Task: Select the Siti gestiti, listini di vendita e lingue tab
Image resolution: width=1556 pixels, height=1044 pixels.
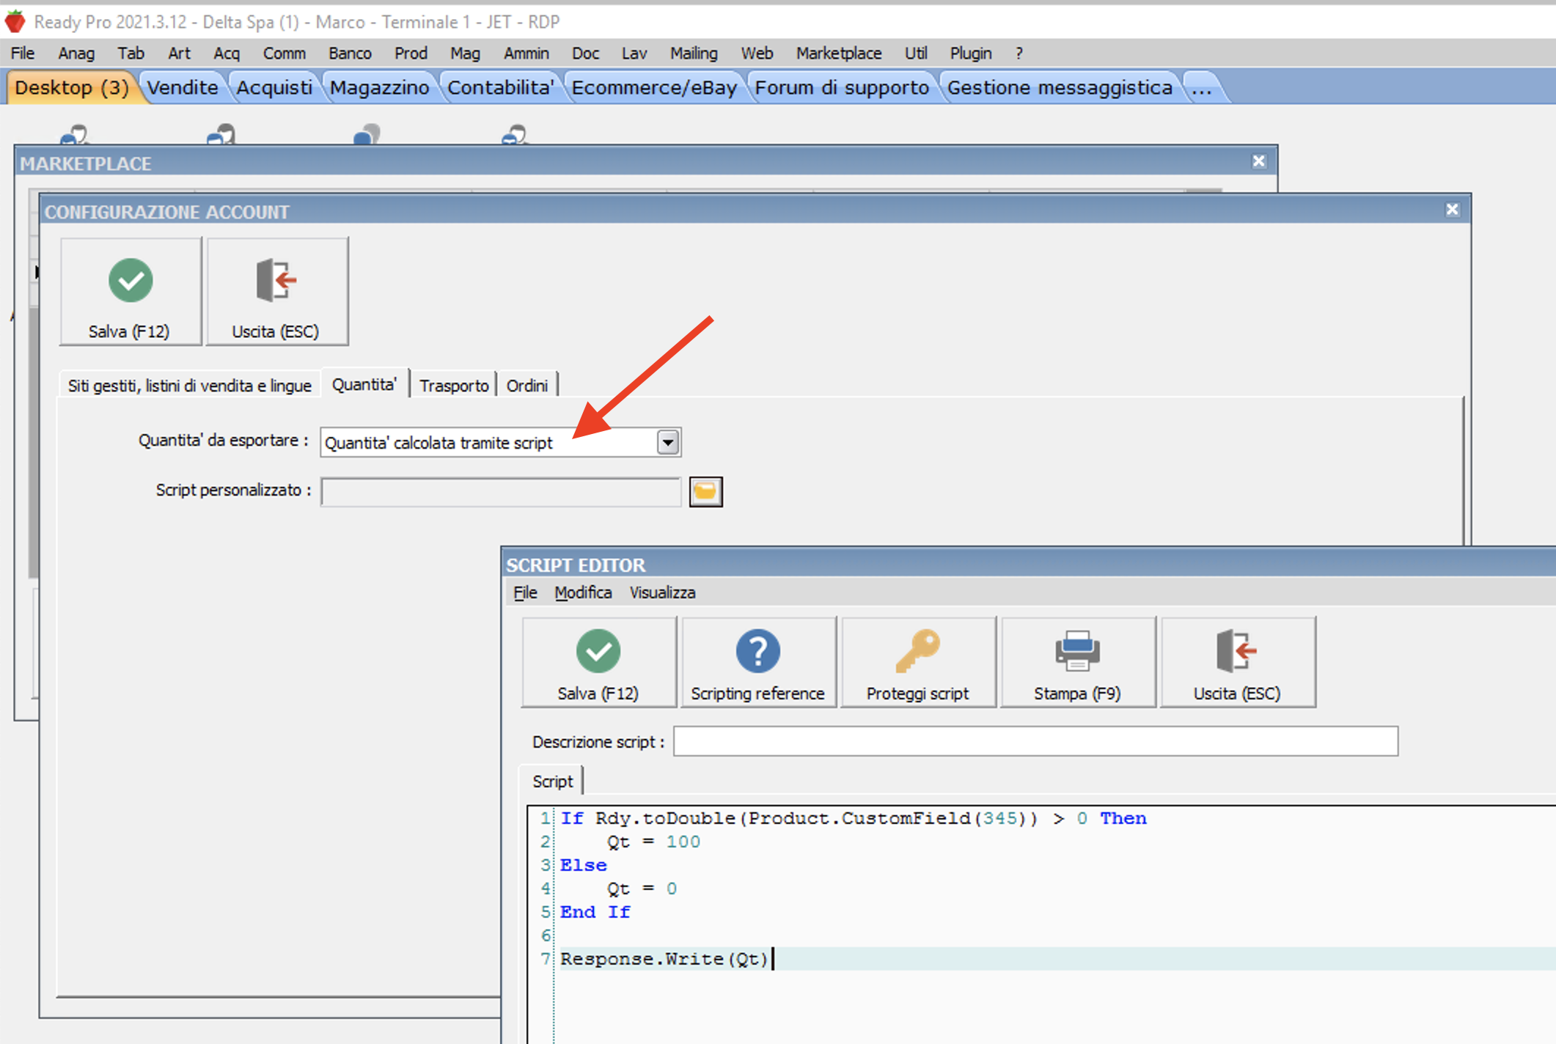Action: tap(190, 386)
